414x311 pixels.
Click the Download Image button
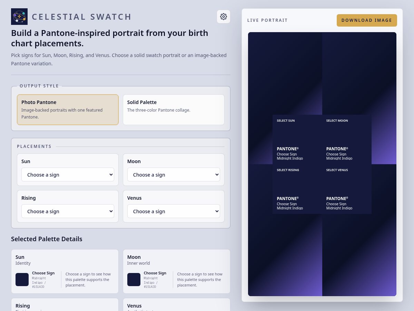point(367,20)
